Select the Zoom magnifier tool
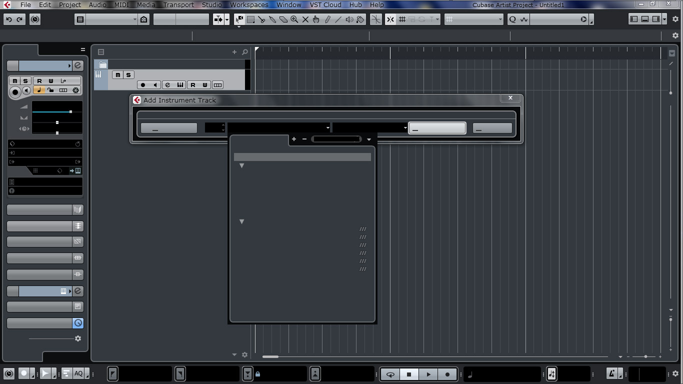The image size is (683, 384). 294,19
